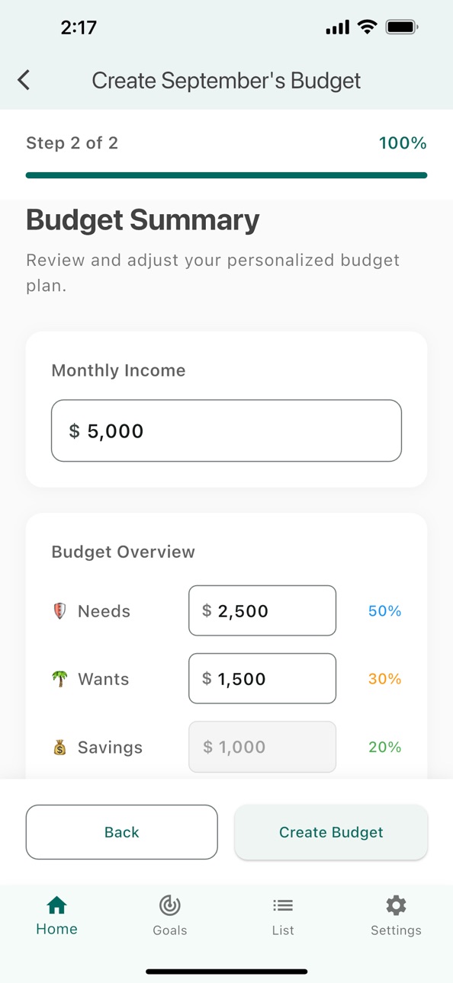Open the Home tab house icon
The image size is (453, 983).
(x=56, y=905)
